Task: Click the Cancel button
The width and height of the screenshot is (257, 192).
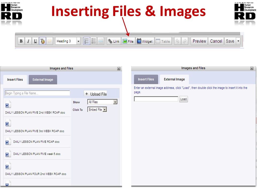Action: click(216, 41)
